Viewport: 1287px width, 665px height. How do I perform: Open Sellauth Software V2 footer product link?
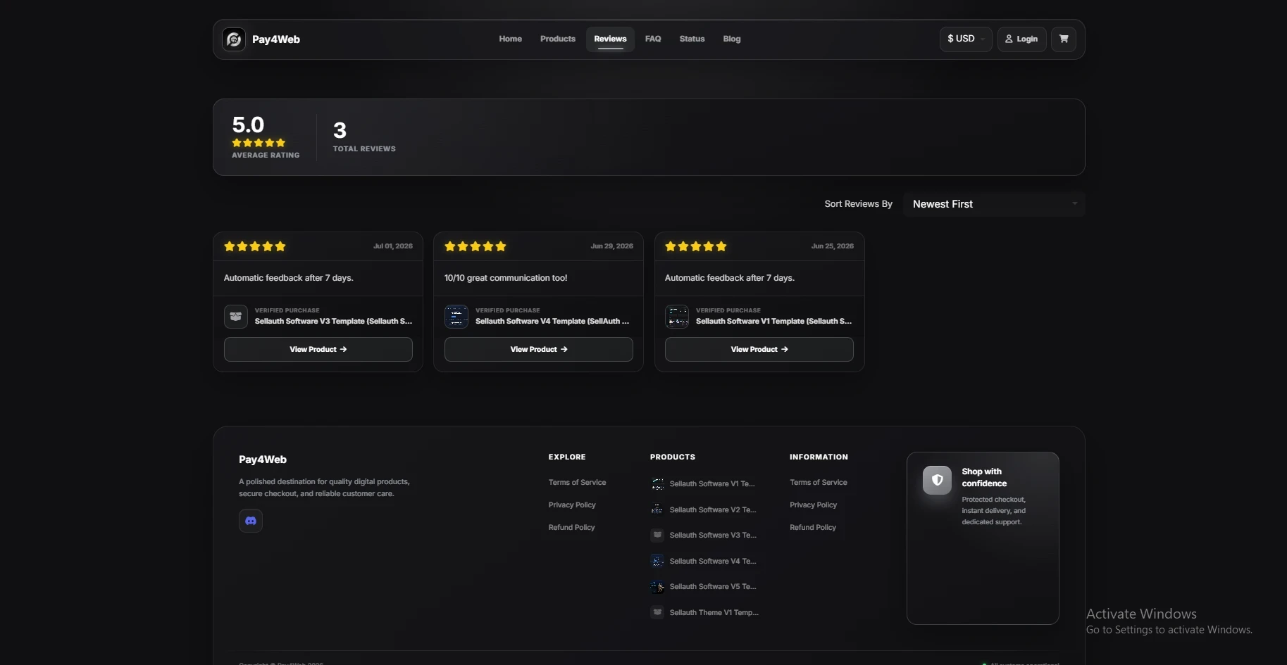coord(713,509)
